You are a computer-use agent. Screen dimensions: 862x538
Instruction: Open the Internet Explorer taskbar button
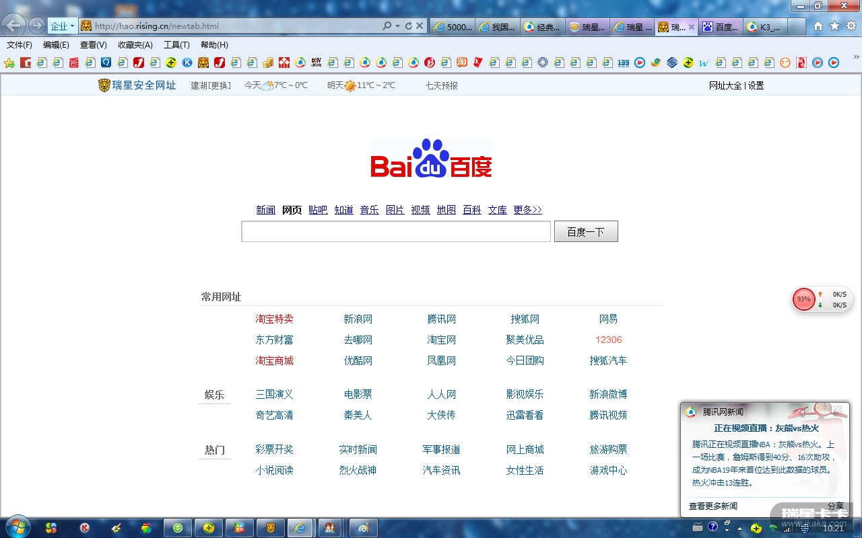coord(299,528)
